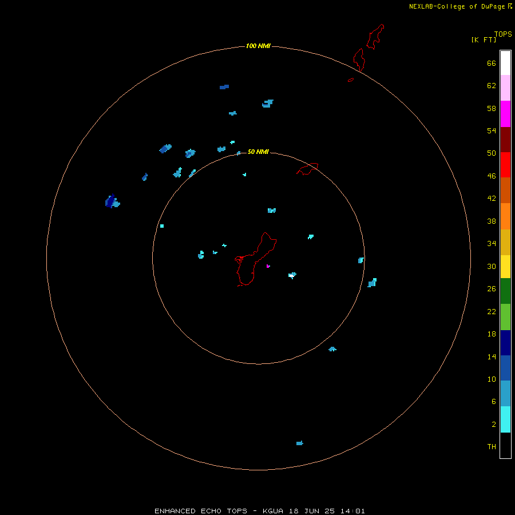The image size is (515, 515).
Task: Select the gold legend swatch
Action: coord(505,243)
